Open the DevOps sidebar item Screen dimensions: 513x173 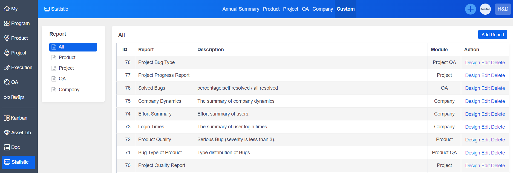(14, 97)
